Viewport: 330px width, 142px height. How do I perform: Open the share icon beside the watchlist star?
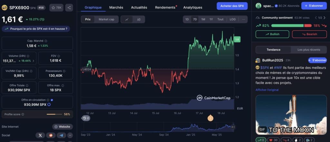(69, 8)
